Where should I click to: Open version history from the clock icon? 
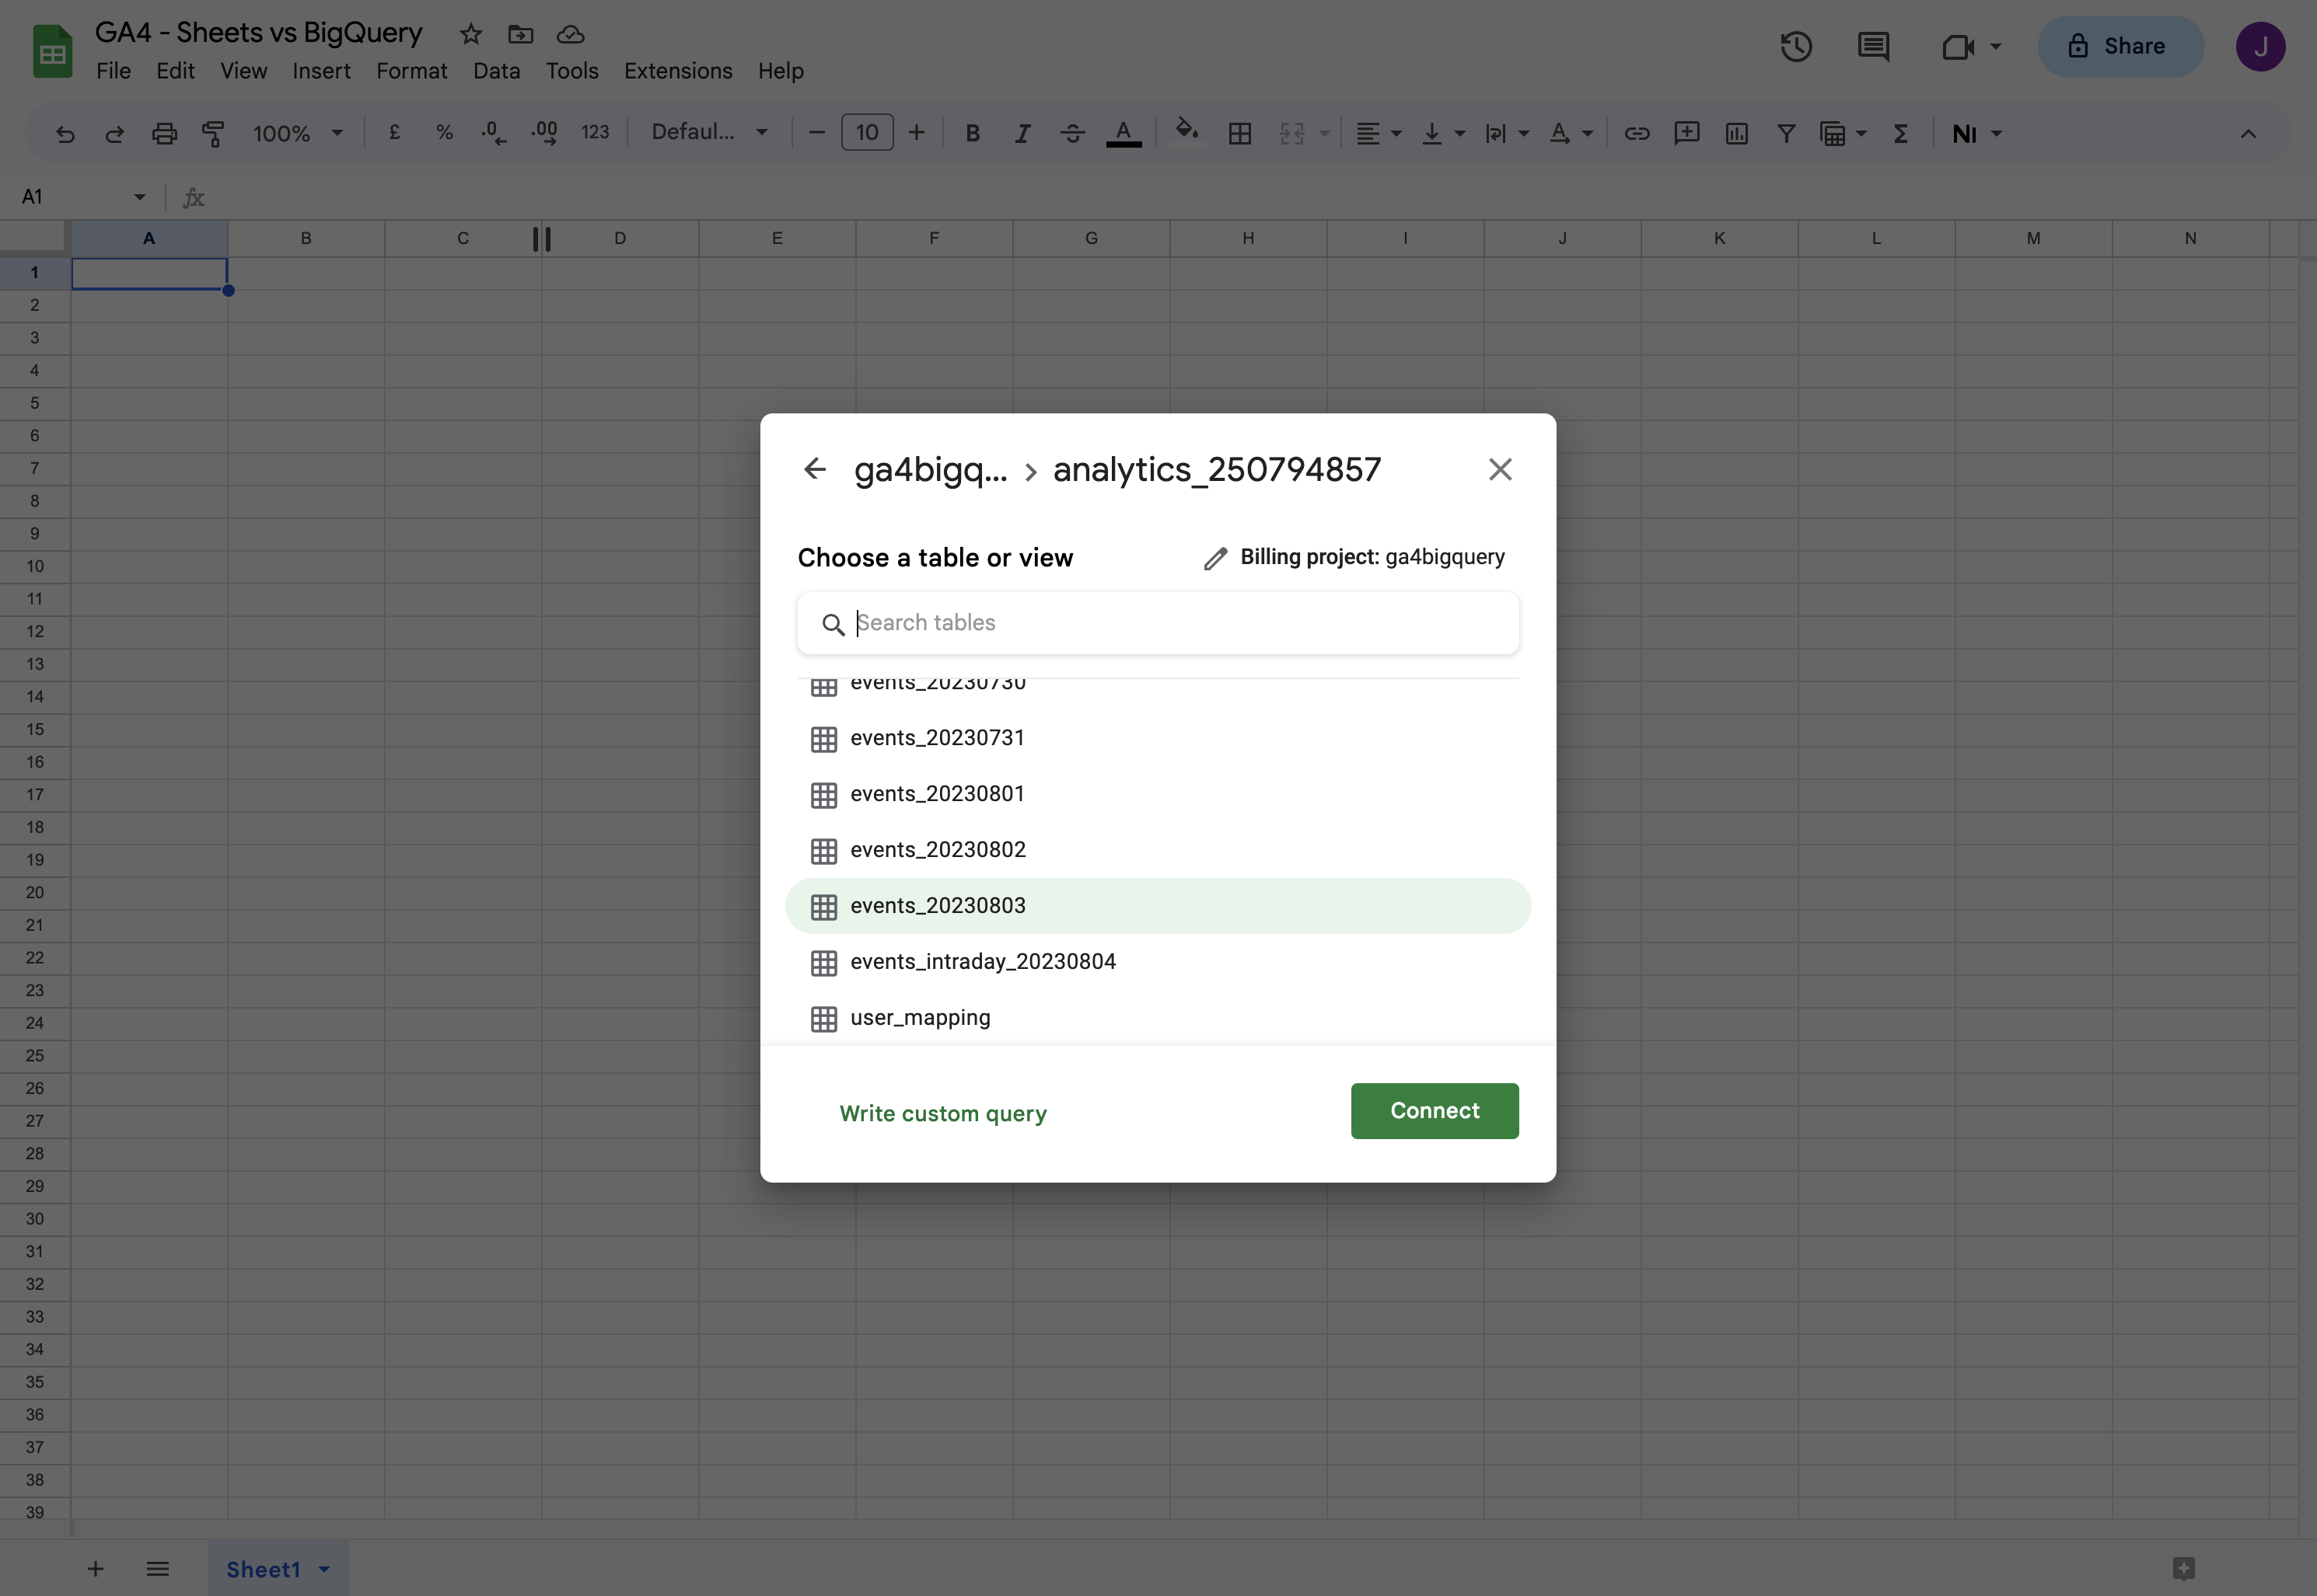(x=1796, y=46)
